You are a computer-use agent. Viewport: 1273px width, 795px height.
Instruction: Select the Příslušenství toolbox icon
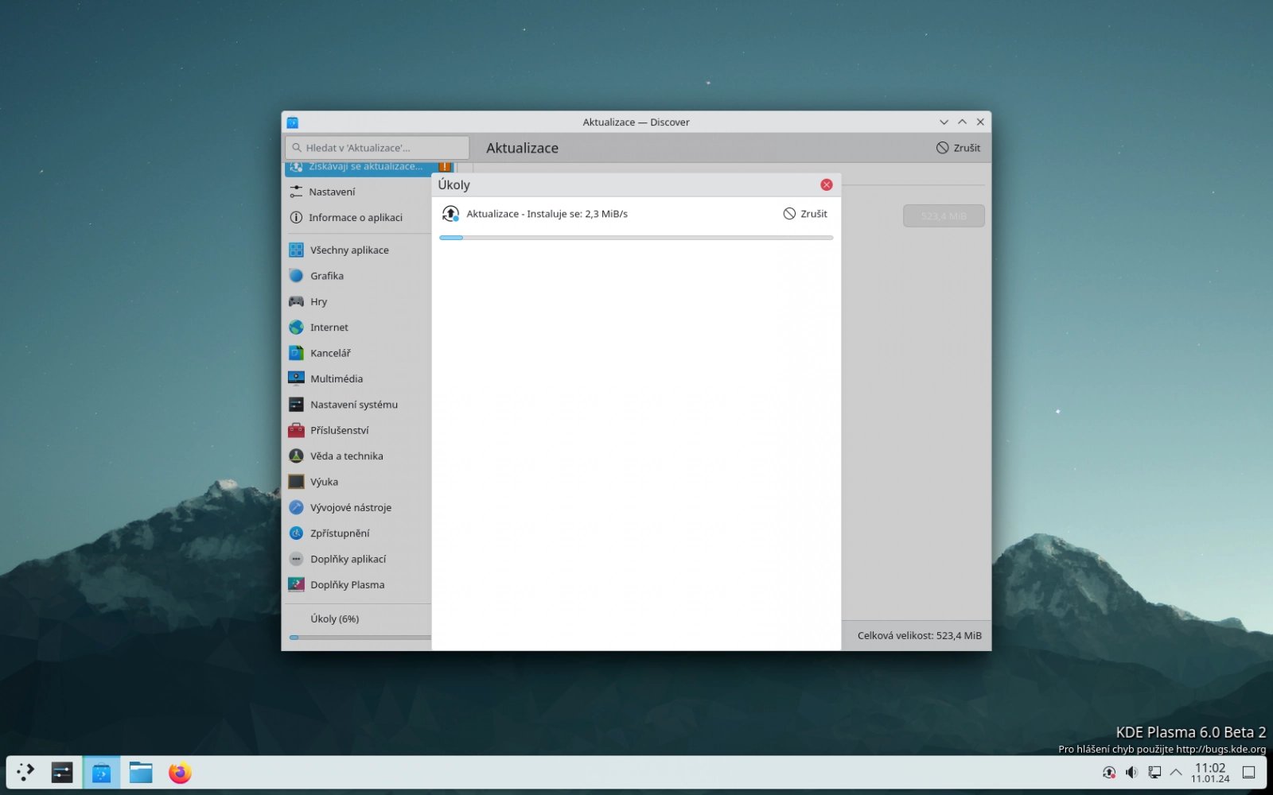tap(296, 430)
